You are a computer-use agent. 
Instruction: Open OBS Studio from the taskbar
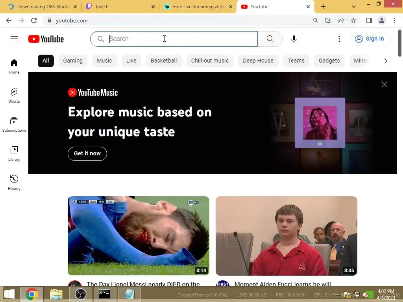80,294
